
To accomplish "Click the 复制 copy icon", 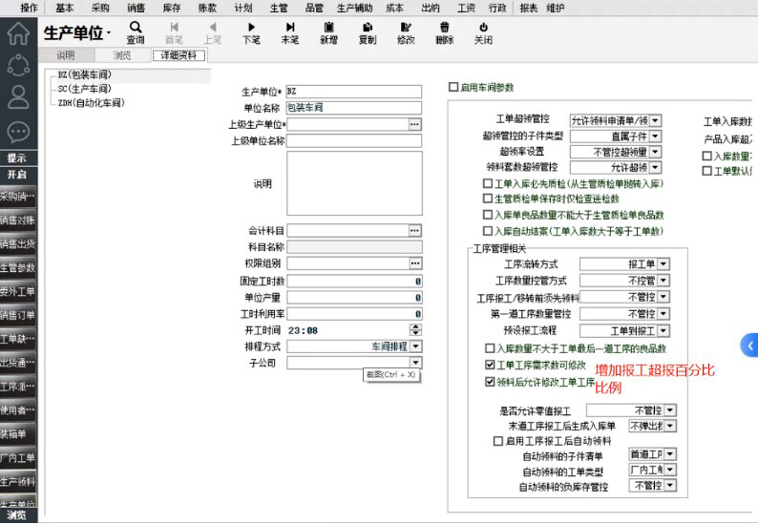I will click(368, 32).
